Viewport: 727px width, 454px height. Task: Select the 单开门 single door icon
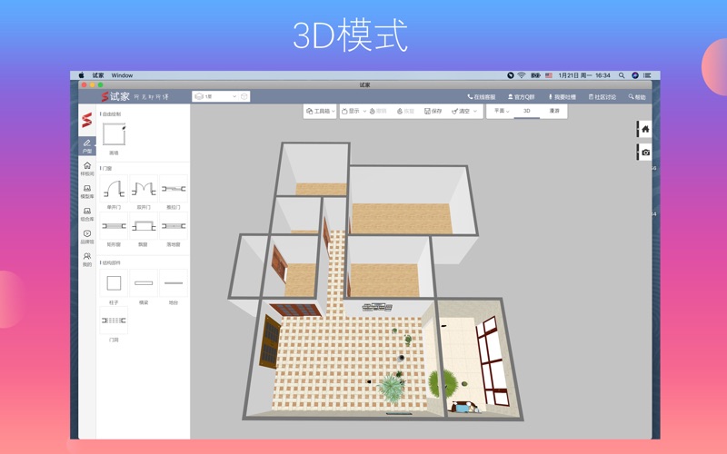coord(114,190)
